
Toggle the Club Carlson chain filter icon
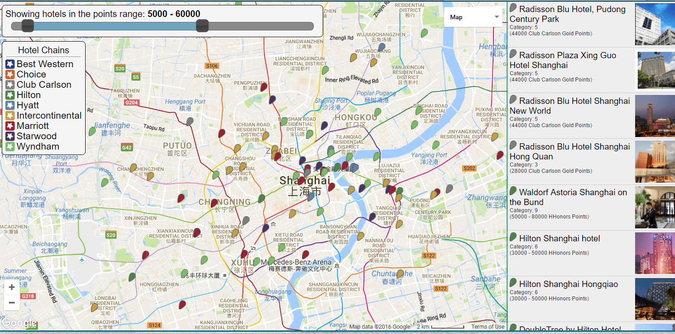[x=10, y=85]
